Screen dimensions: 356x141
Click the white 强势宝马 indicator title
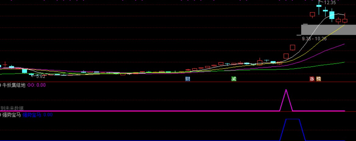[x=12, y=115]
